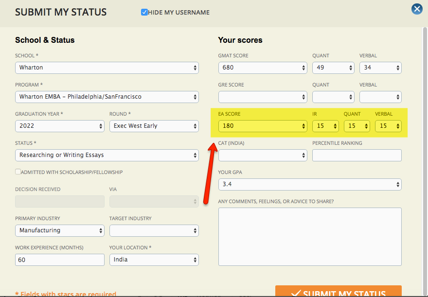This screenshot has height=297, width=428.
Task: Click the Percentile Ranking input field
Action: 357,155
